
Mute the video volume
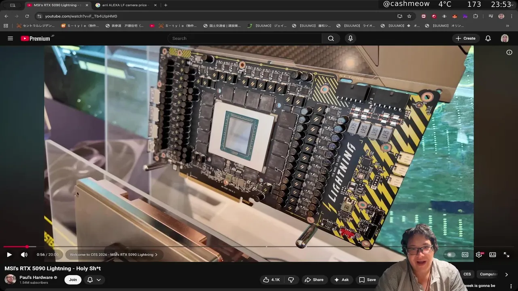point(24,255)
